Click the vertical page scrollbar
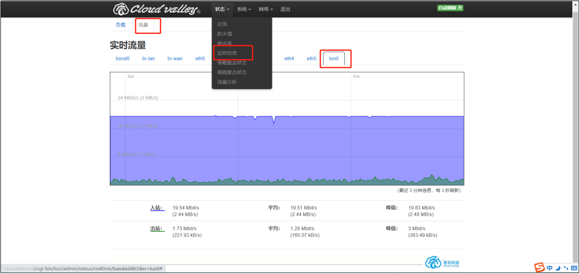Viewport: 580px width, 274px height. (x=575, y=137)
